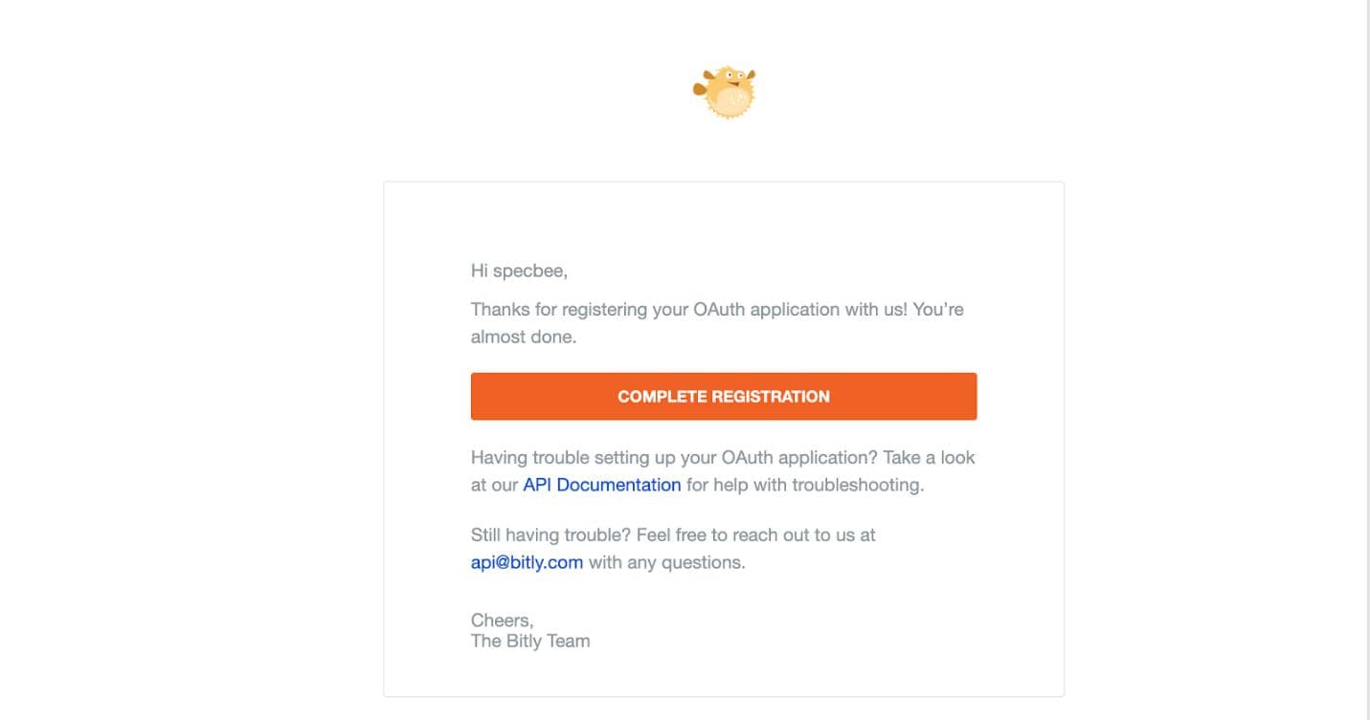Click the "Thanks for registering" sentence
Image resolution: width=1370 pixels, height=720 pixels.
coord(574,310)
